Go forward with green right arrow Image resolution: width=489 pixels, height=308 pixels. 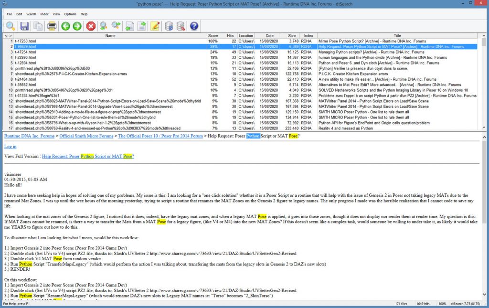[x=77, y=26]
